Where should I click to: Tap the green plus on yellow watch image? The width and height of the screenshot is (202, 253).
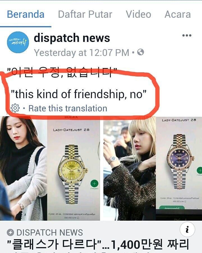(x=94, y=184)
